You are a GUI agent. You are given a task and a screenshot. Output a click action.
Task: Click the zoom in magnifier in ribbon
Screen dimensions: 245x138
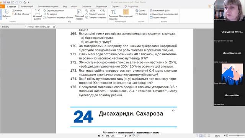[x=104, y=10]
